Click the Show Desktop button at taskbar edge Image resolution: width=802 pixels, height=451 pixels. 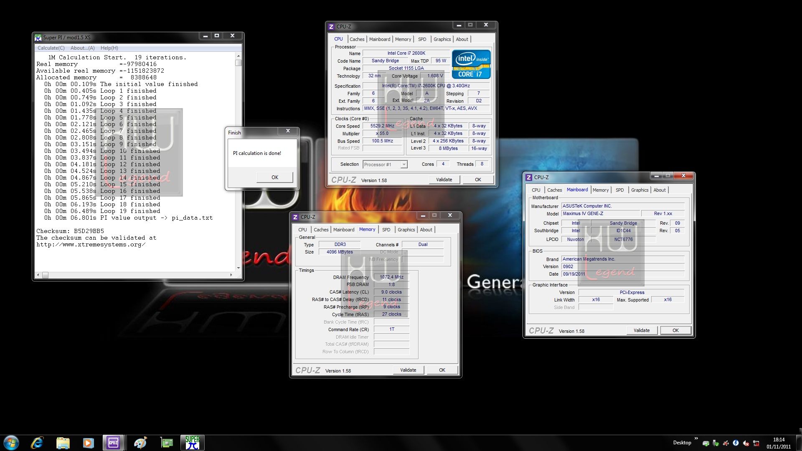click(799, 443)
